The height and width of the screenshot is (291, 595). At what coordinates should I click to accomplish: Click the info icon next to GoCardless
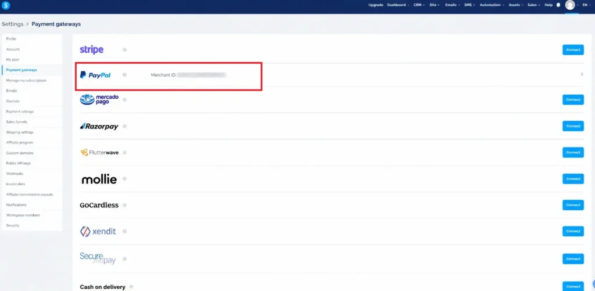pos(124,205)
